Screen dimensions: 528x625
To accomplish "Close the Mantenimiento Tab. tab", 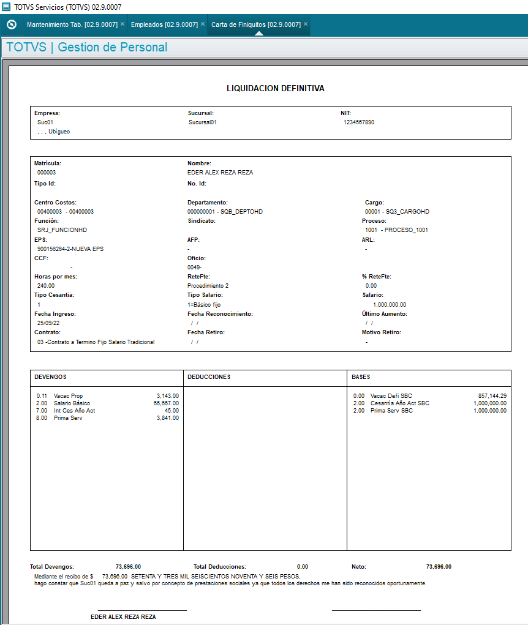I will (x=123, y=24).
